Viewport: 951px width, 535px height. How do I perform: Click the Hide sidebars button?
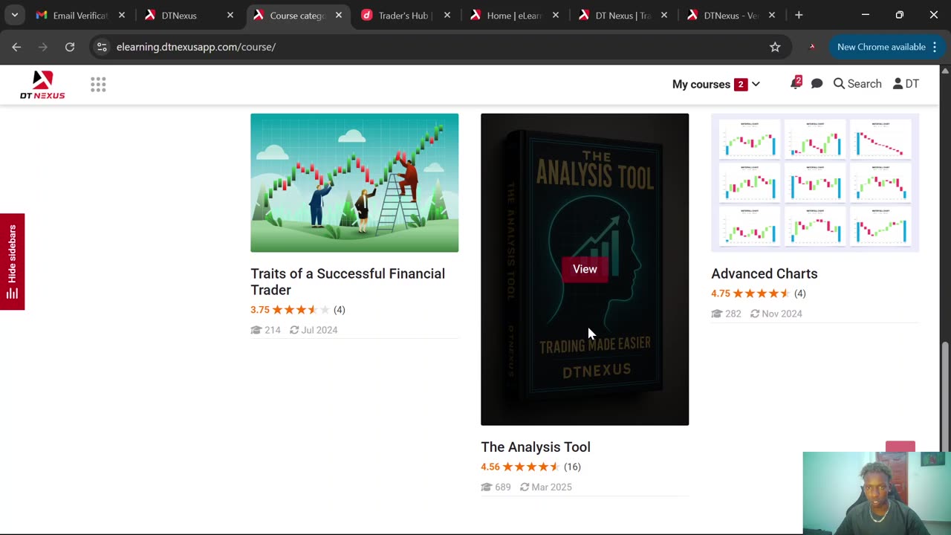pos(12,262)
